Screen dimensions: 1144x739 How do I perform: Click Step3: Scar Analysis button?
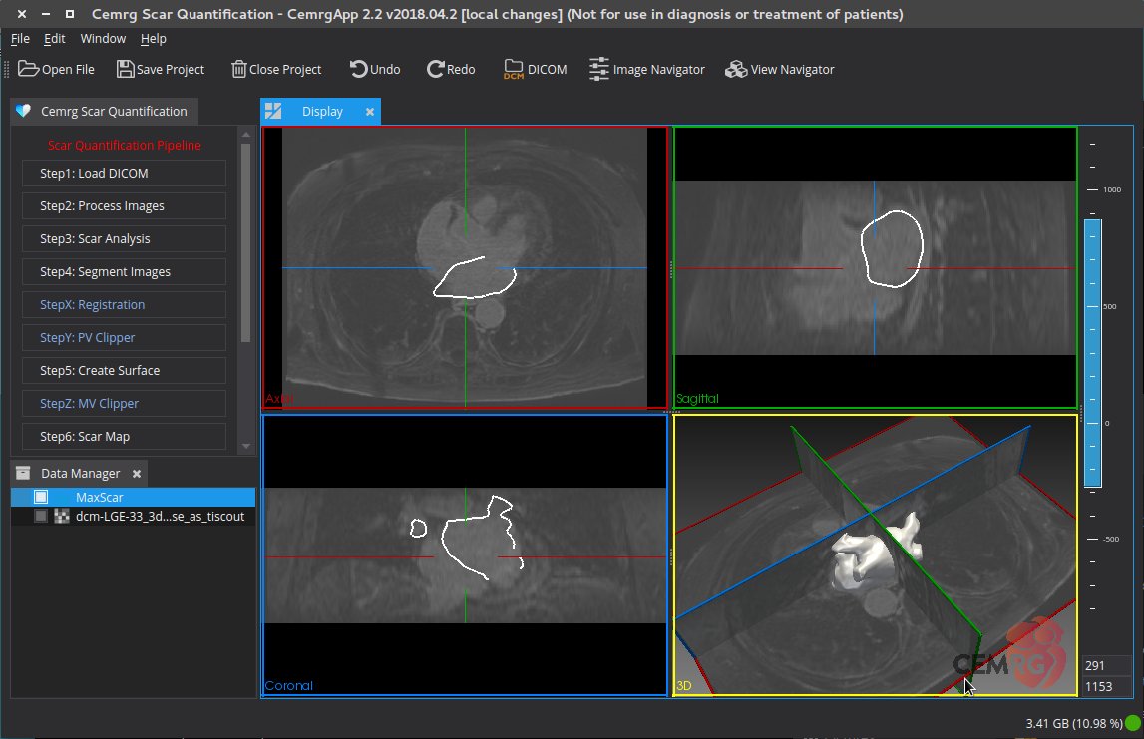pyautogui.click(x=124, y=238)
